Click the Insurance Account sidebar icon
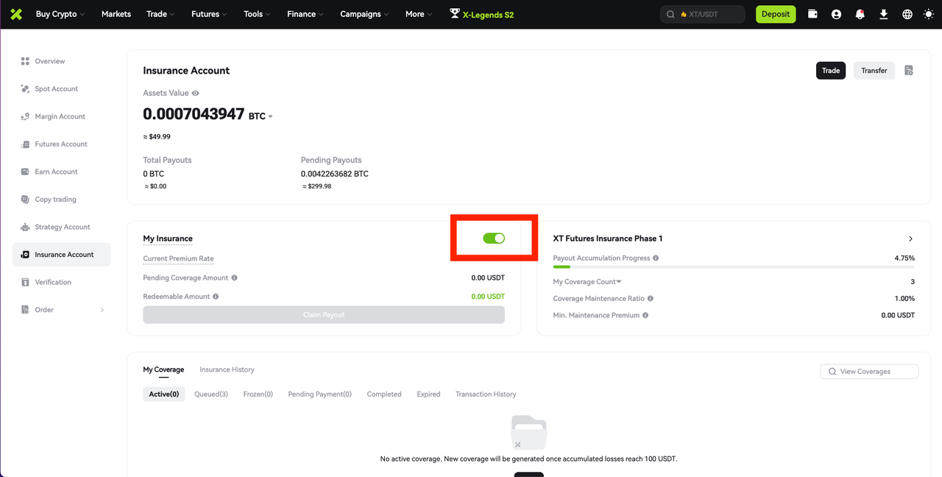Screen dimensions: 942x477 [25, 255]
